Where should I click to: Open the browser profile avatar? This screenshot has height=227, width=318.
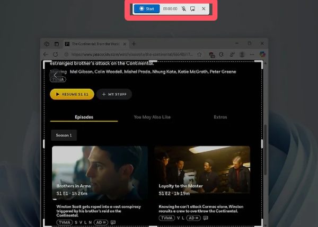tap(242, 54)
